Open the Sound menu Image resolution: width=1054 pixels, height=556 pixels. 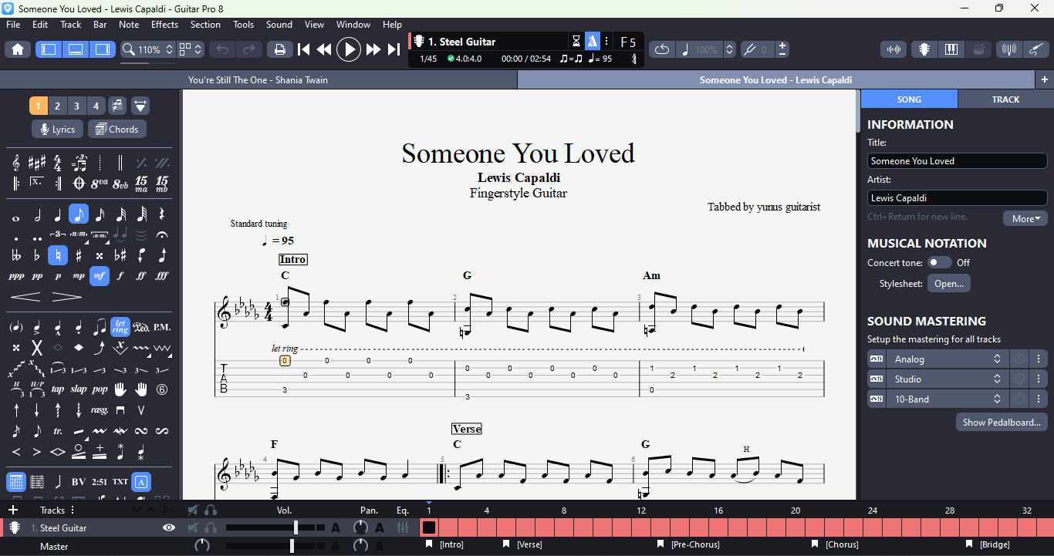[279, 25]
